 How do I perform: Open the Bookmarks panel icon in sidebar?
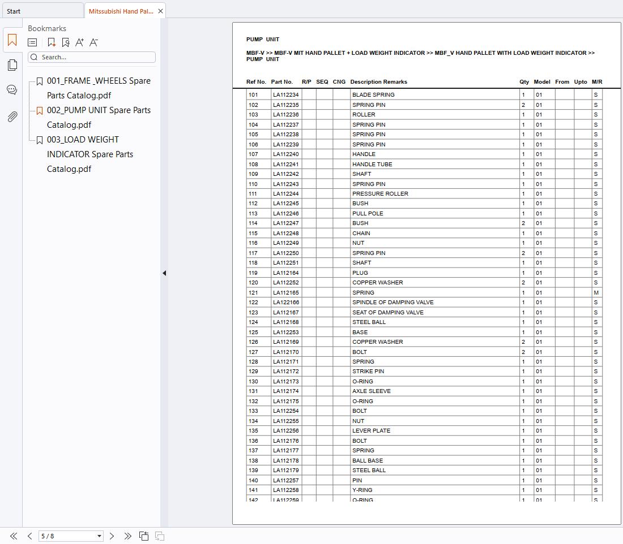12,40
